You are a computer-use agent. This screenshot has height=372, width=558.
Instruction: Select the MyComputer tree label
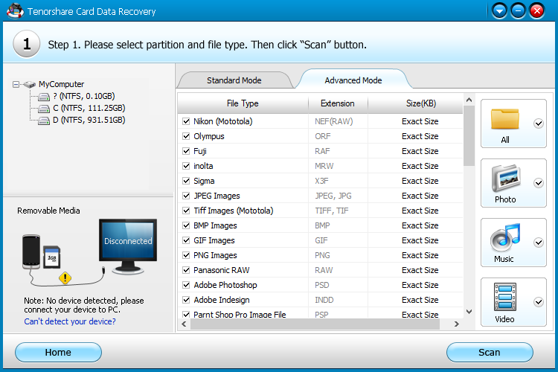pyautogui.click(x=62, y=84)
